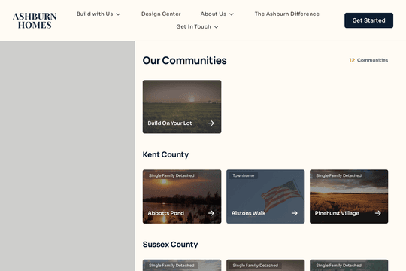Click the Our Communities heading
The width and height of the screenshot is (406, 271).
[x=185, y=60]
